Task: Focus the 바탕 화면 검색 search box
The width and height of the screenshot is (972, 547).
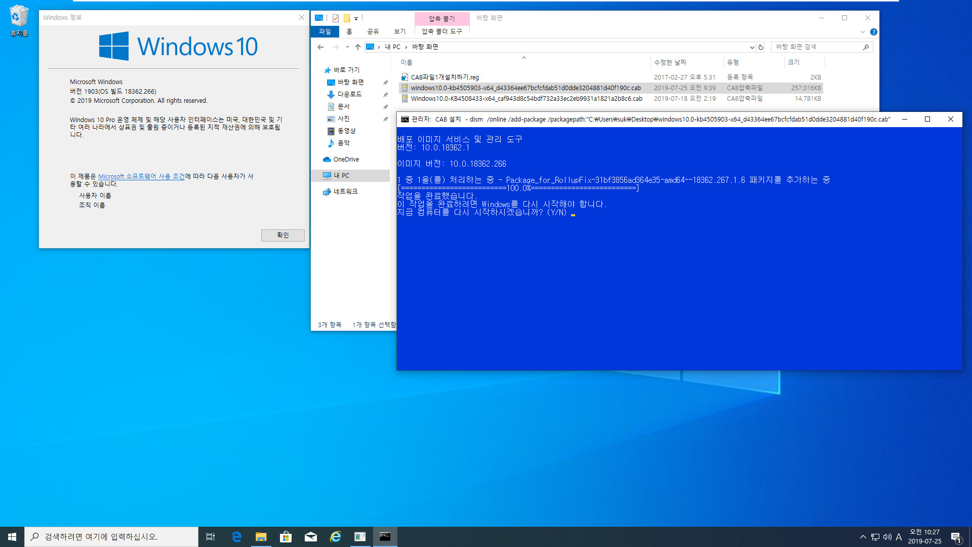Action: point(822,47)
